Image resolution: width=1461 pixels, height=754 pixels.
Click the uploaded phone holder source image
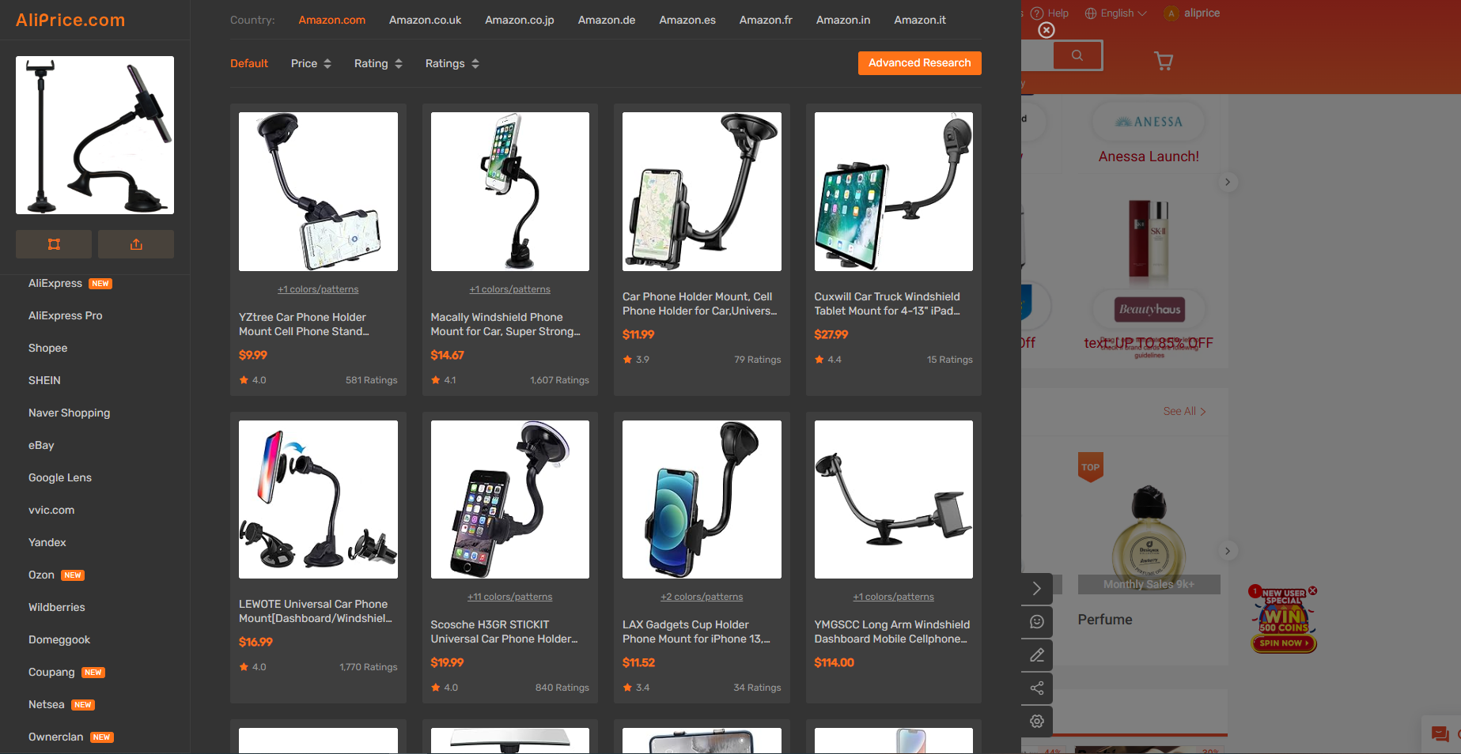(95, 135)
